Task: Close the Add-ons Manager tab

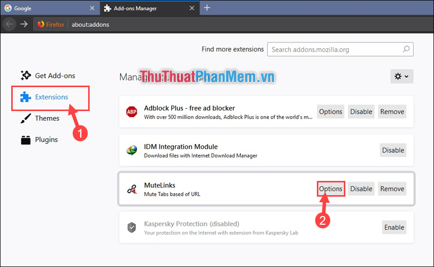Action: [192, 8]
